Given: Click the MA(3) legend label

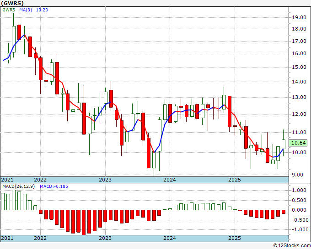Looking at the screenshot, I should (26, 10).
